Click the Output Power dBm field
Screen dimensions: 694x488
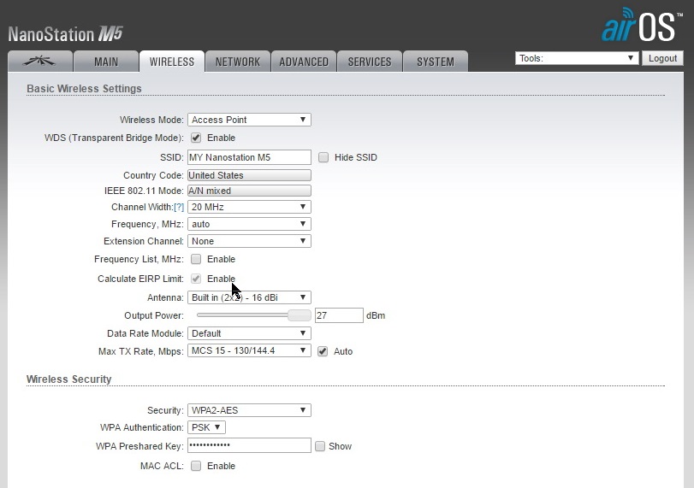pos(339,315)
